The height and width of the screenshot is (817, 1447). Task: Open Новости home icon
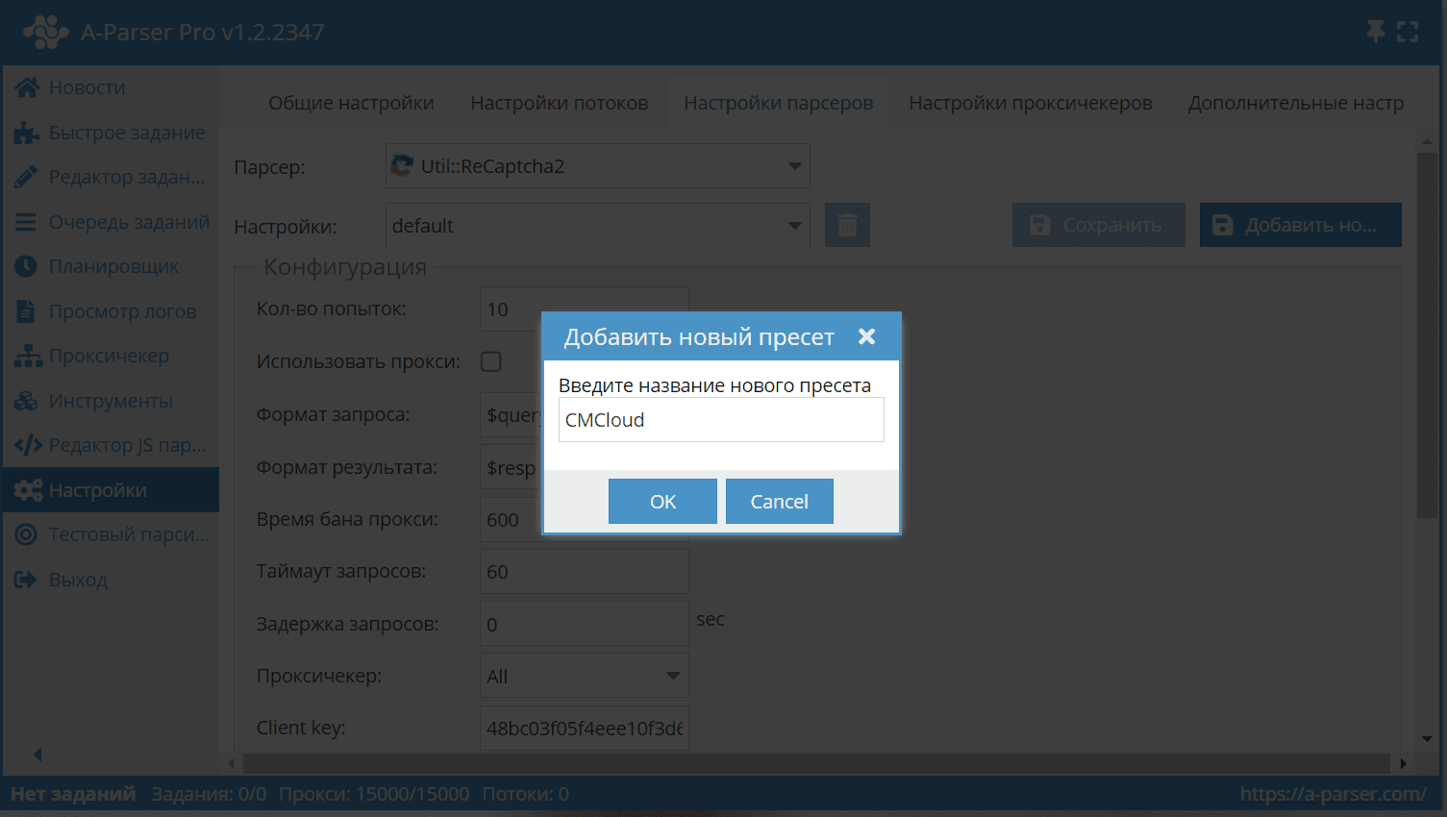point(27,87)
